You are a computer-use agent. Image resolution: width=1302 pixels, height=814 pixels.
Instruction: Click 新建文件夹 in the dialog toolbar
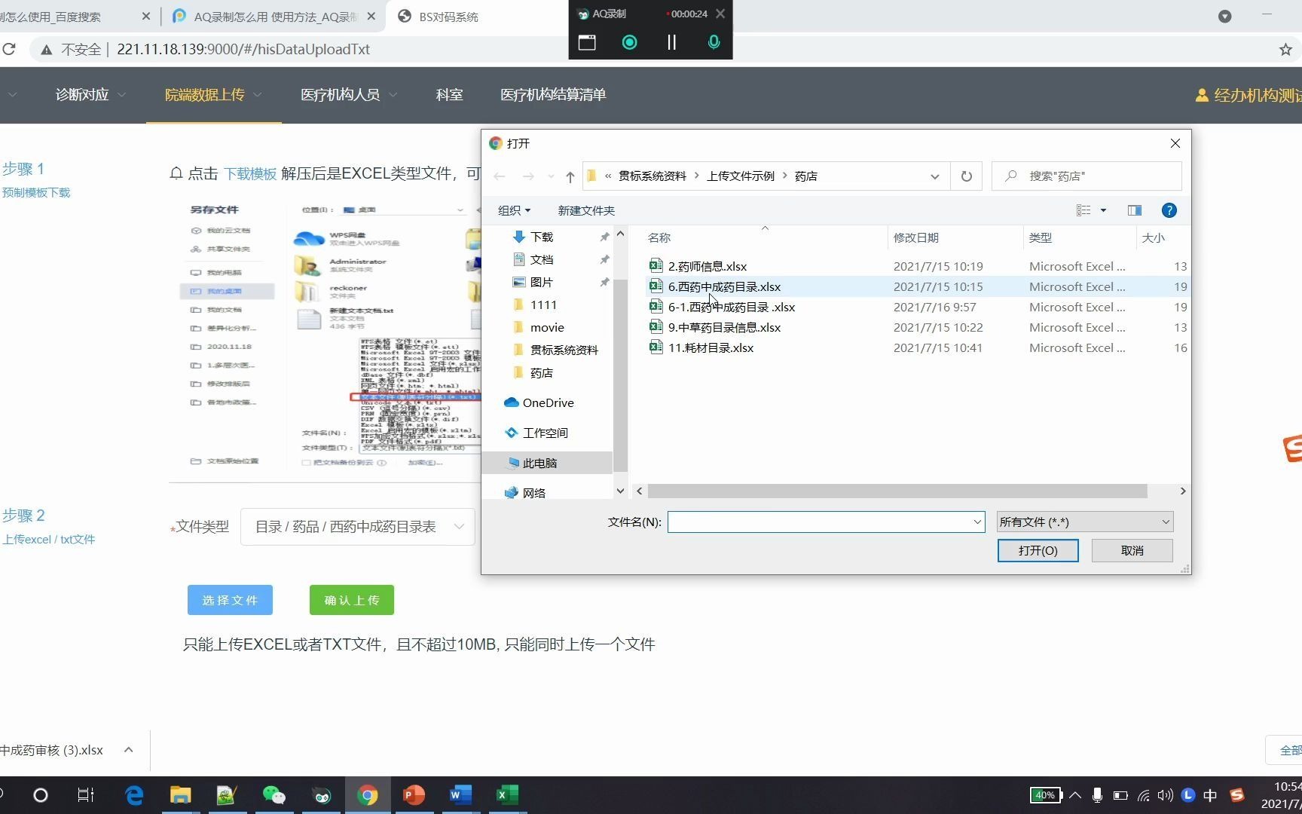586,210
